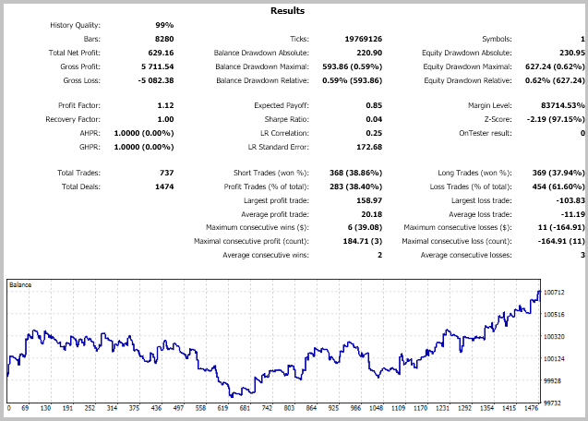Select Equity Drawdown Maximal value 627.24 (0.62%)
588x421 pixels.
point(555,66)
